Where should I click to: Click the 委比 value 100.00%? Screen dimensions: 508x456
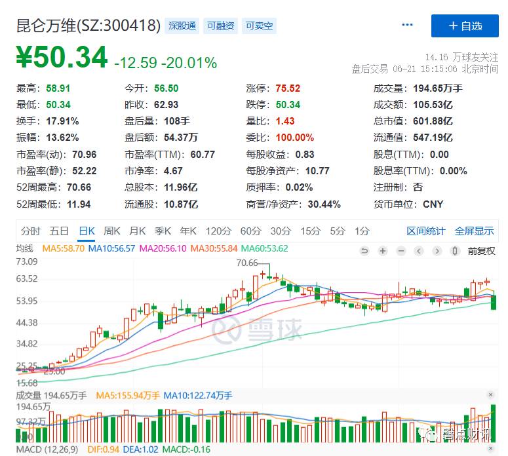[x=295, y=138]
